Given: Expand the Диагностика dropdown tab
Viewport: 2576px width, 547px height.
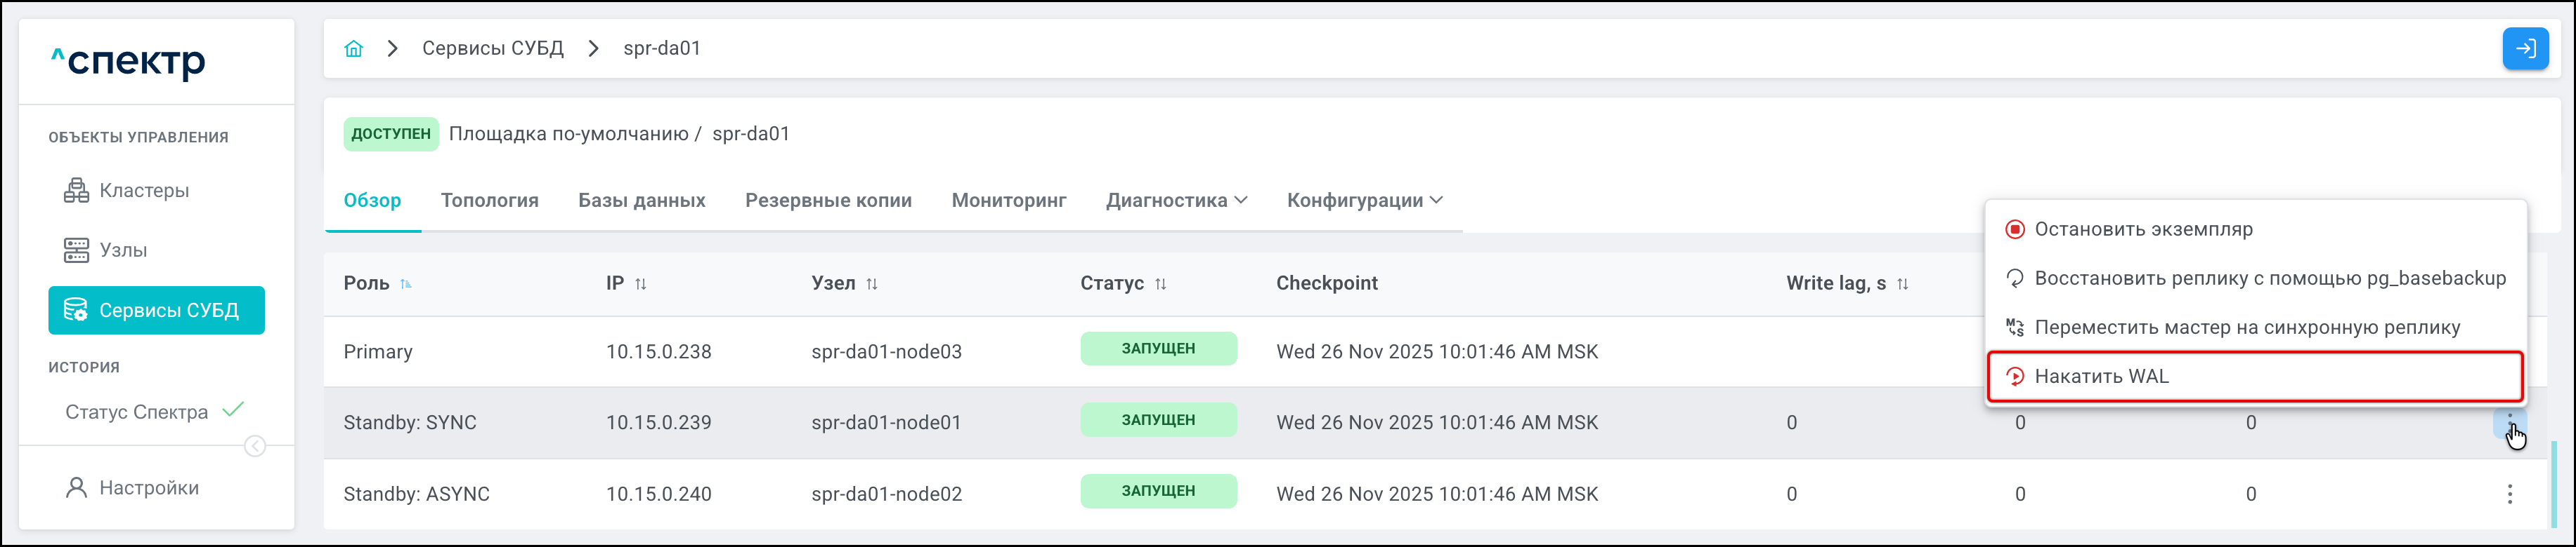Looking at the screenshot, I should [1176, 201].
